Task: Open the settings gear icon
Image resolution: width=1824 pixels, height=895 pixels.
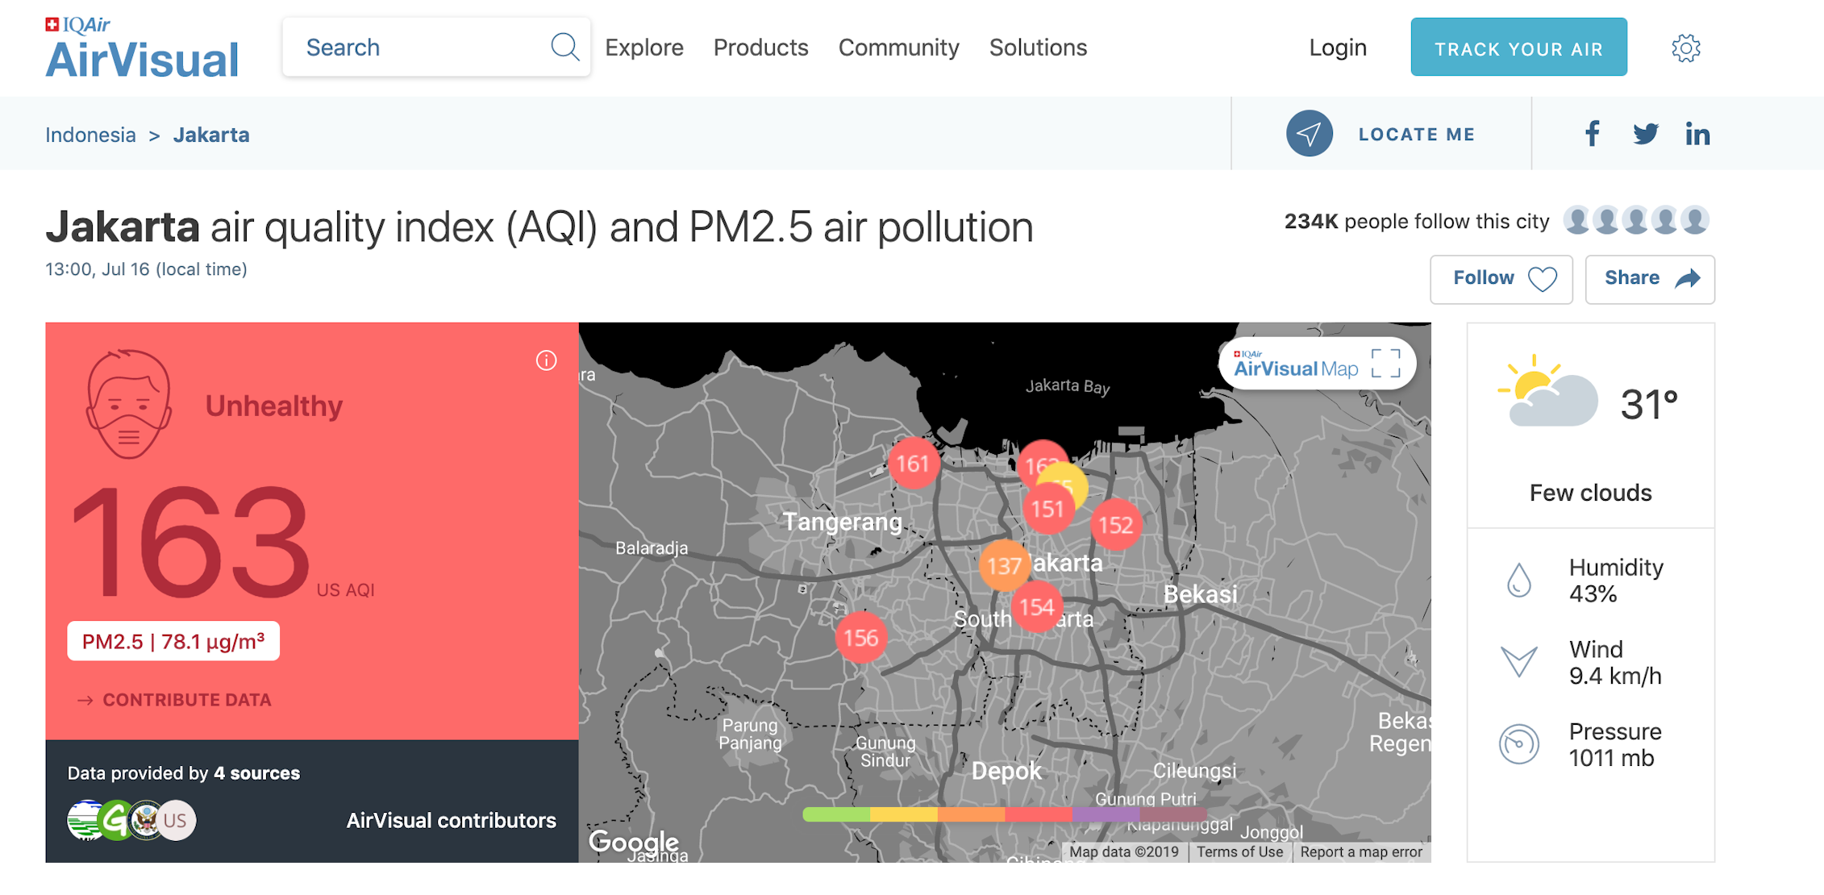Action: (1685, 48)
